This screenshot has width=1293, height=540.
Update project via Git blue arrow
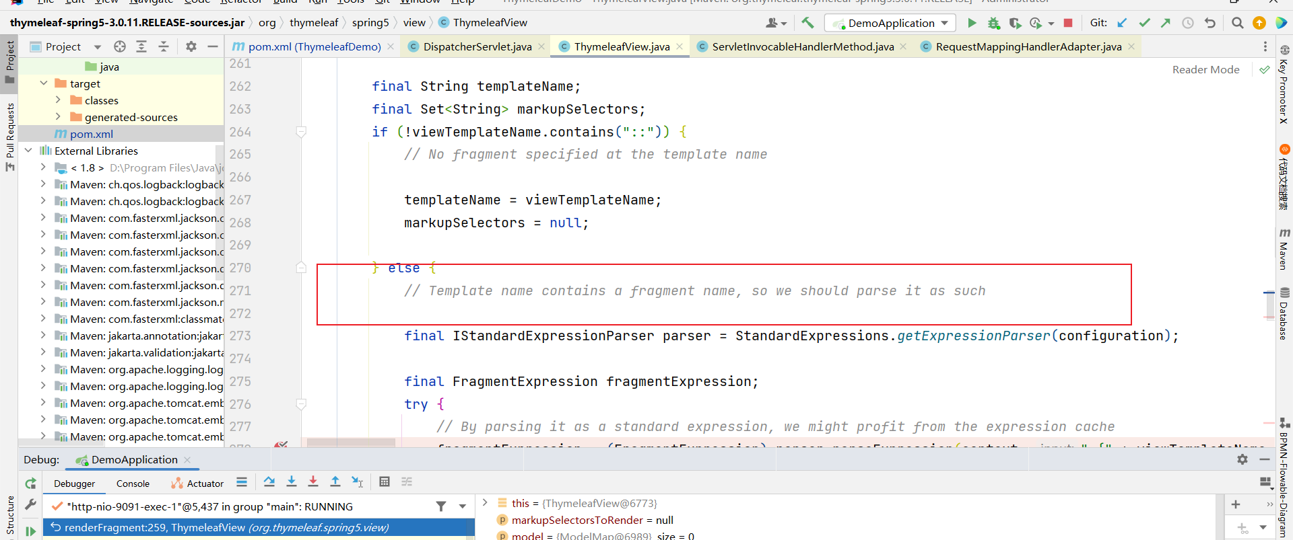click(x=1122, y=23)
